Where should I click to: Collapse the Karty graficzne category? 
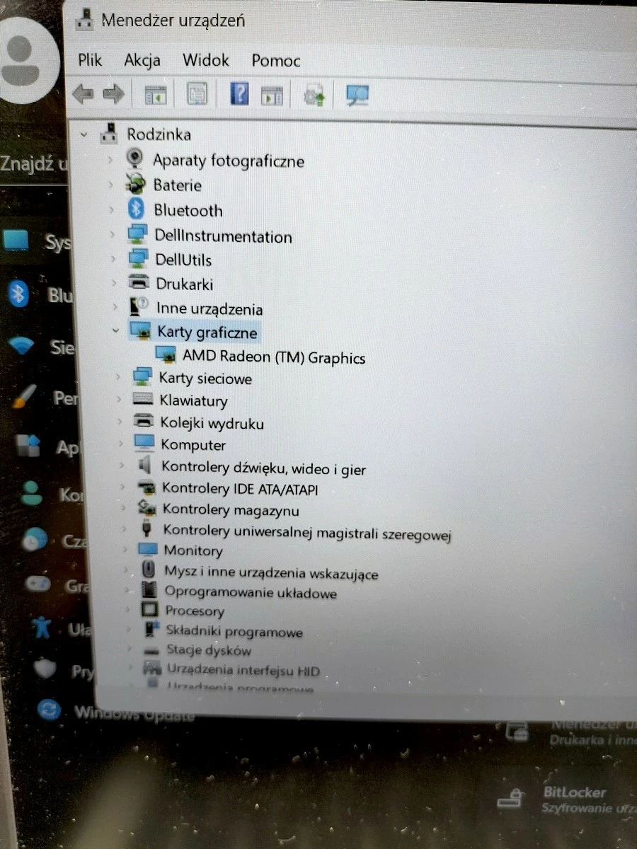(115, 331)
